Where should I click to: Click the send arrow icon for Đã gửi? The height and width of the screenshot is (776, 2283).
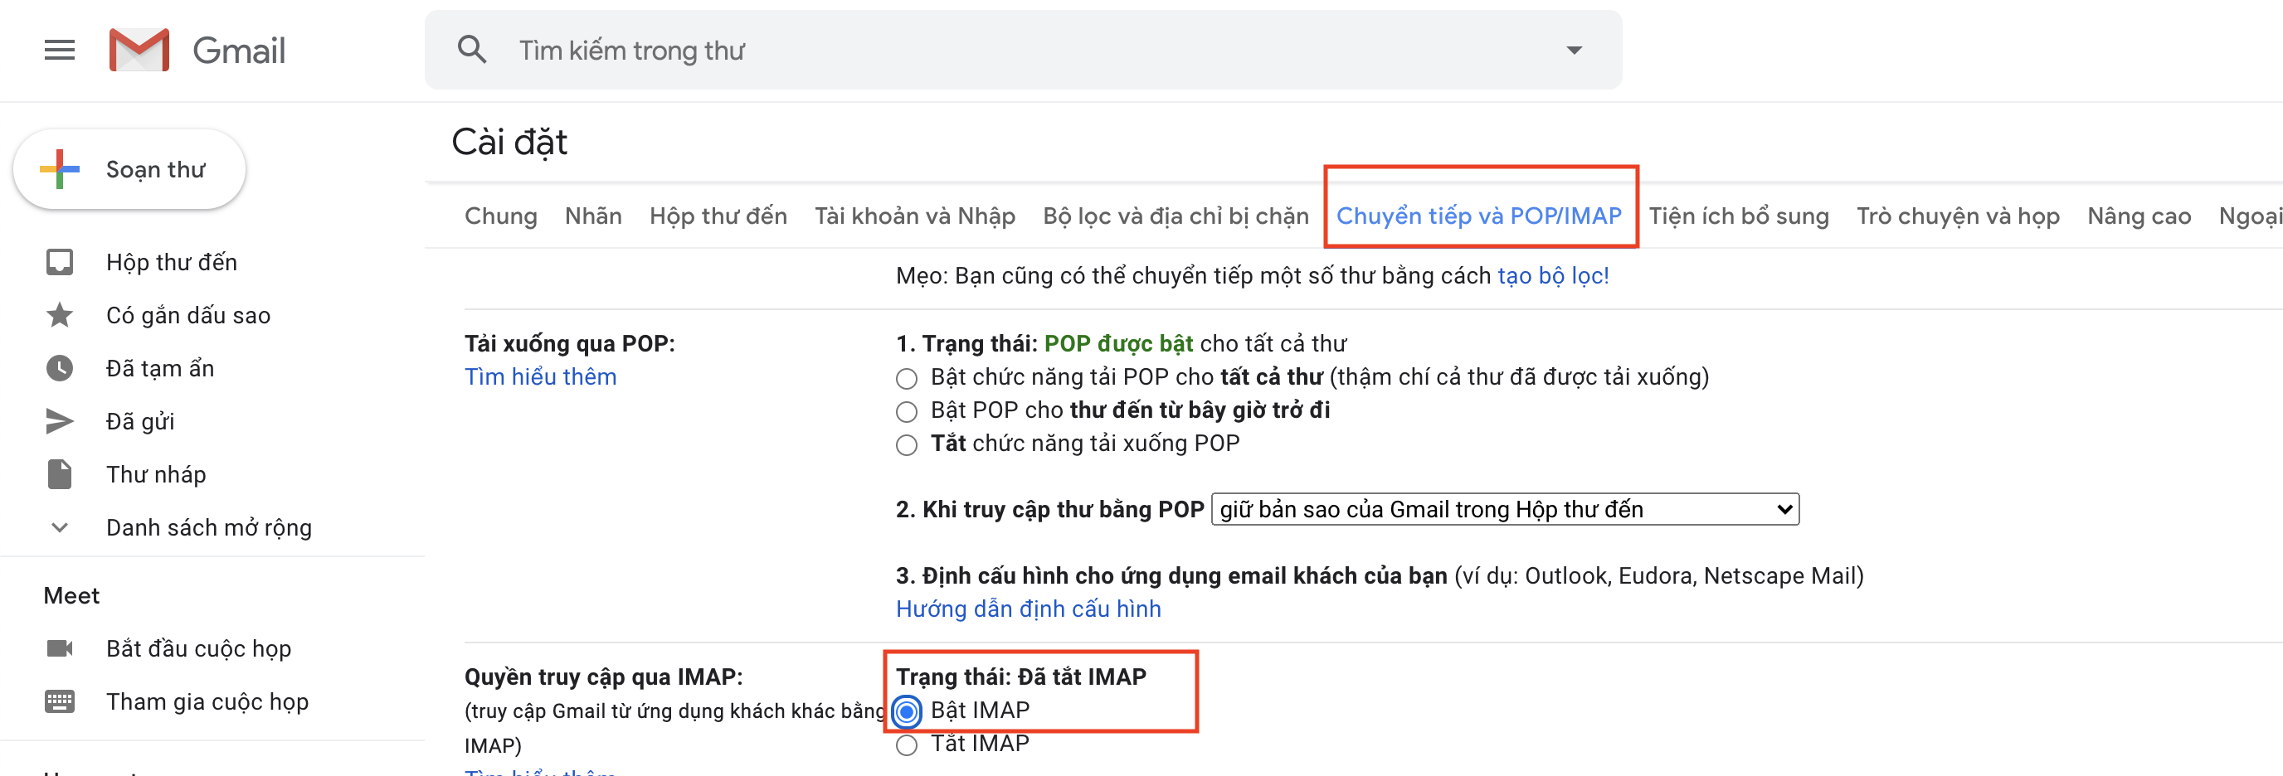pyautogui.click(x=60, y=422)
